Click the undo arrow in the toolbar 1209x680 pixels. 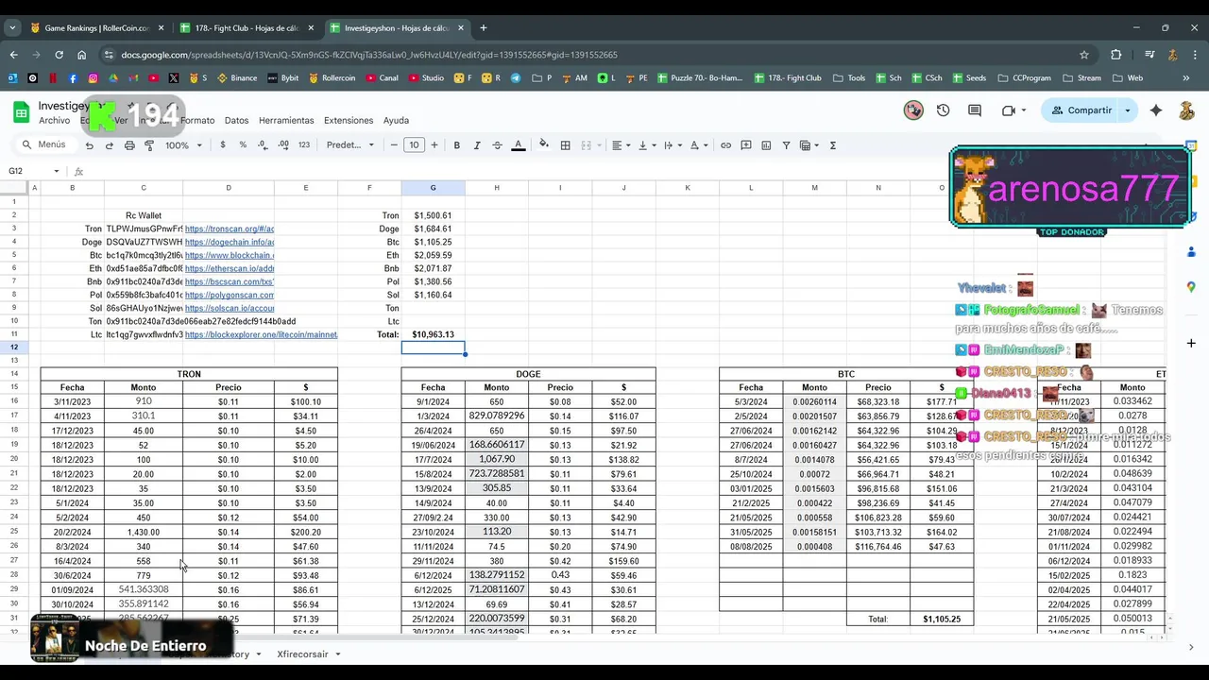tap(89, 145)
